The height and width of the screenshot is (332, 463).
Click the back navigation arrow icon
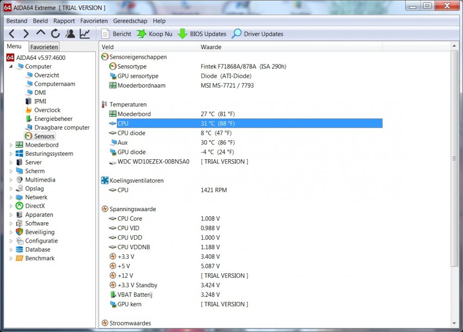[12, 34]
